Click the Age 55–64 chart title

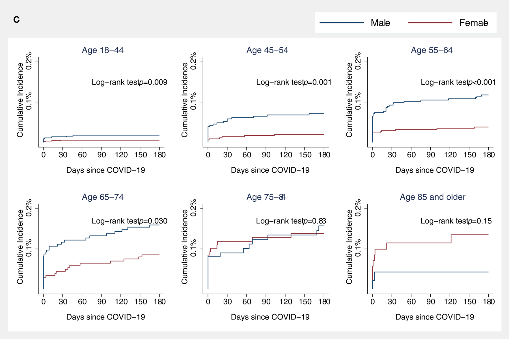(x=432, y=50)
